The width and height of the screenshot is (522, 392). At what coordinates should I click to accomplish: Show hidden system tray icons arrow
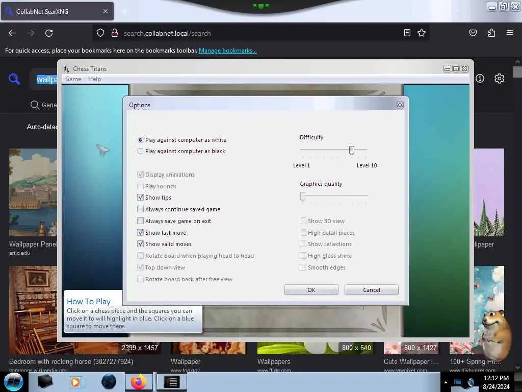click(446, 382)
